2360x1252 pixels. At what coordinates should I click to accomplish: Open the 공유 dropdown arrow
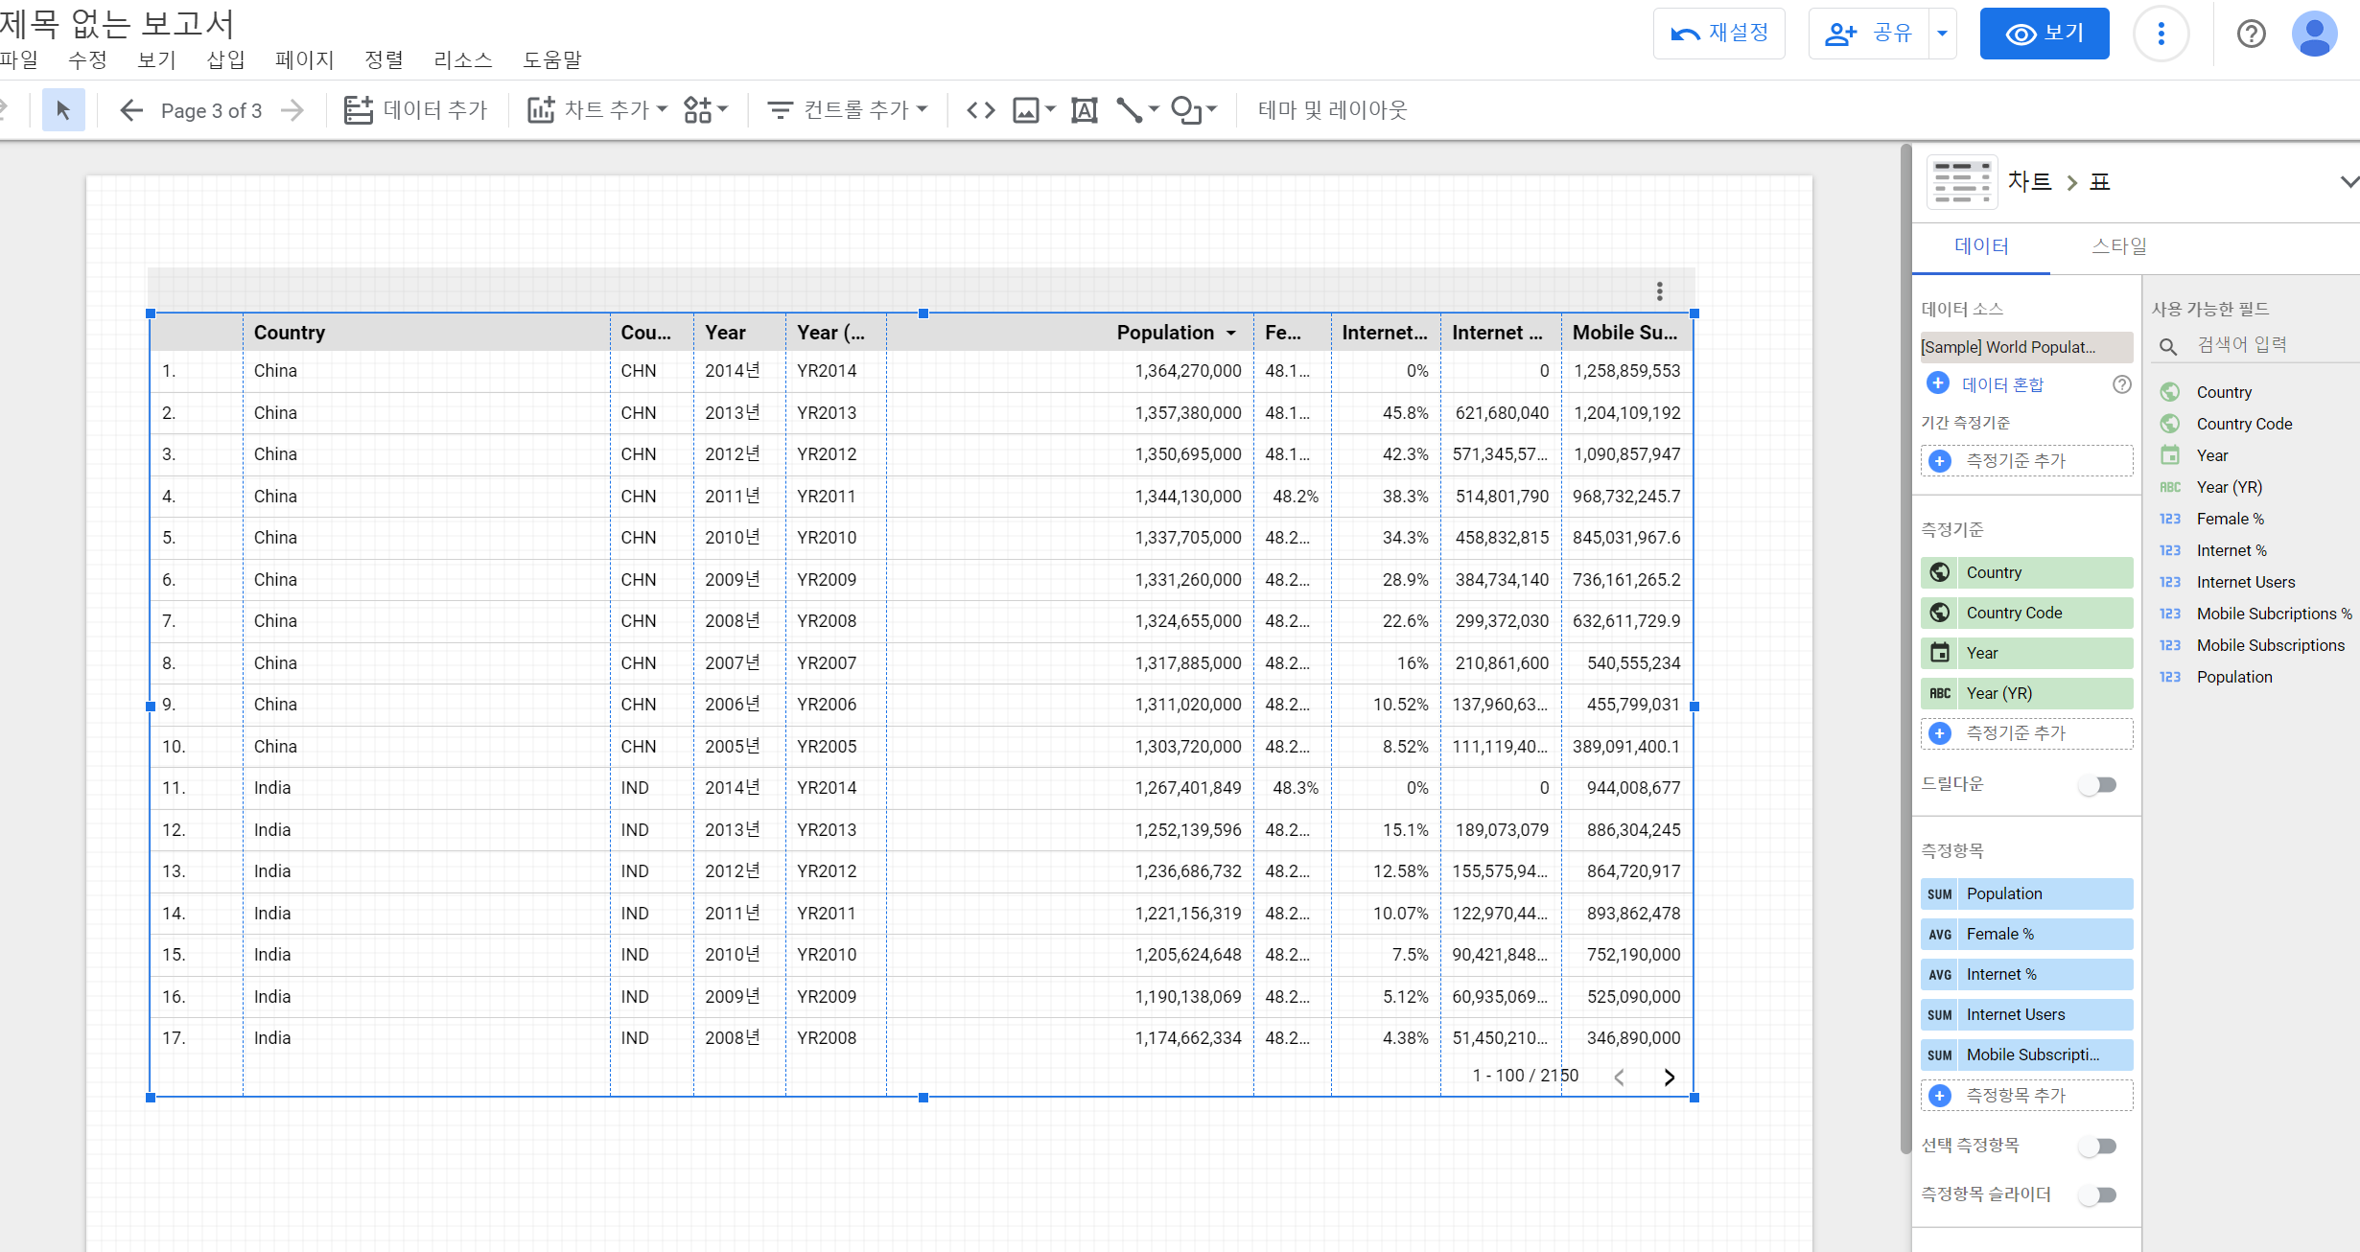(1942, 34)
